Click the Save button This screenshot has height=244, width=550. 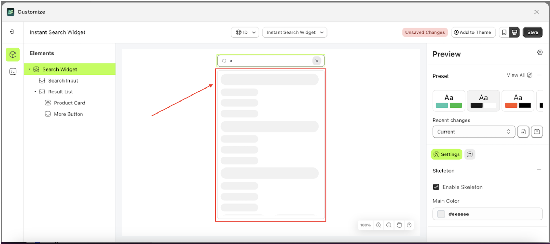tap(533, 32)
